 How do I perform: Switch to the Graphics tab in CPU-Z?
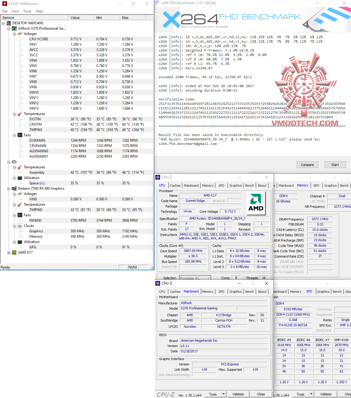[x=235, y=291]
